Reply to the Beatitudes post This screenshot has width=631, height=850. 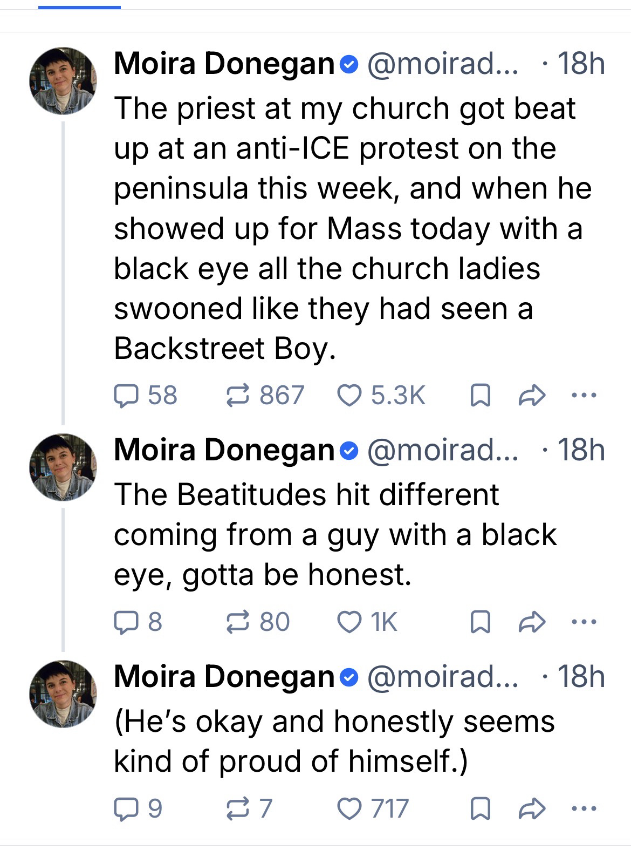coord(126,622)
